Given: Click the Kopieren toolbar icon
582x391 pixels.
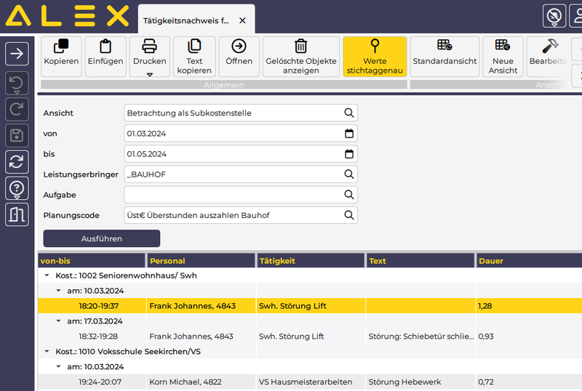Looking at the screenshot, I should click(61, 56).
